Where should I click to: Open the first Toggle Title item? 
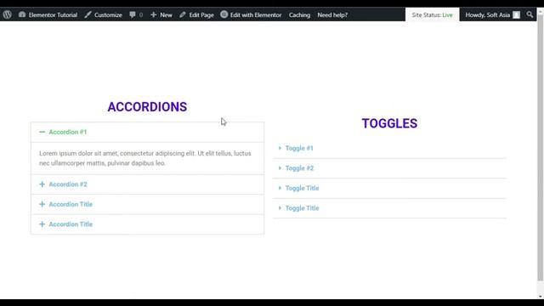(389, 188)
